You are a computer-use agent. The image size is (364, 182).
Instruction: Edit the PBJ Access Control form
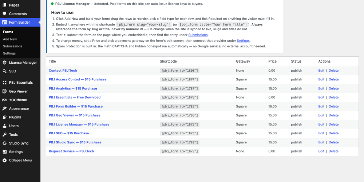point(321,79)
